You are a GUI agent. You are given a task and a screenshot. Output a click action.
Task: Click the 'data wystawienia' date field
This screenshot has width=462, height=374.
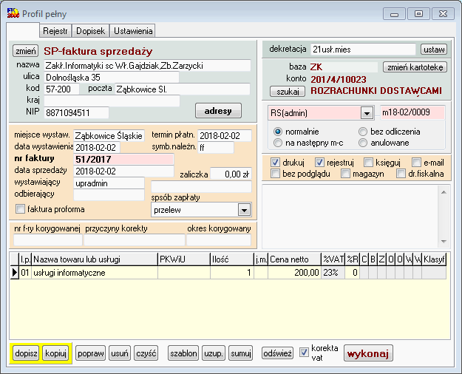(97, 147)
